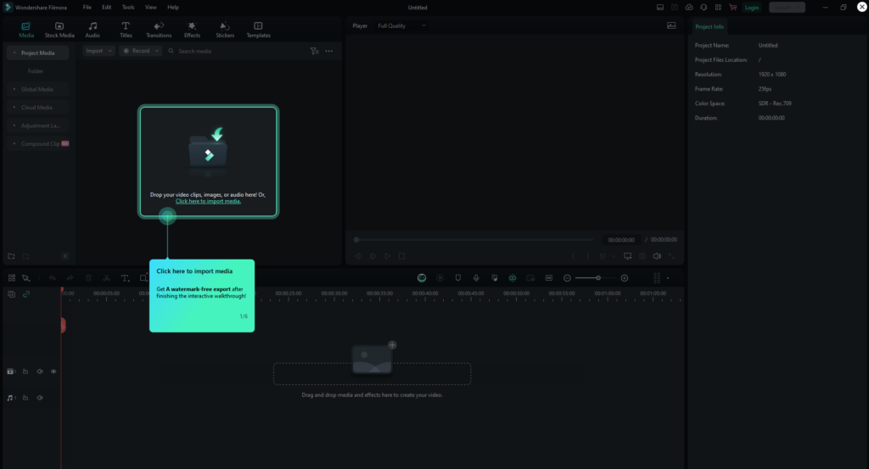Toggle Video 1 track visibility eye

tap(53, 371)
